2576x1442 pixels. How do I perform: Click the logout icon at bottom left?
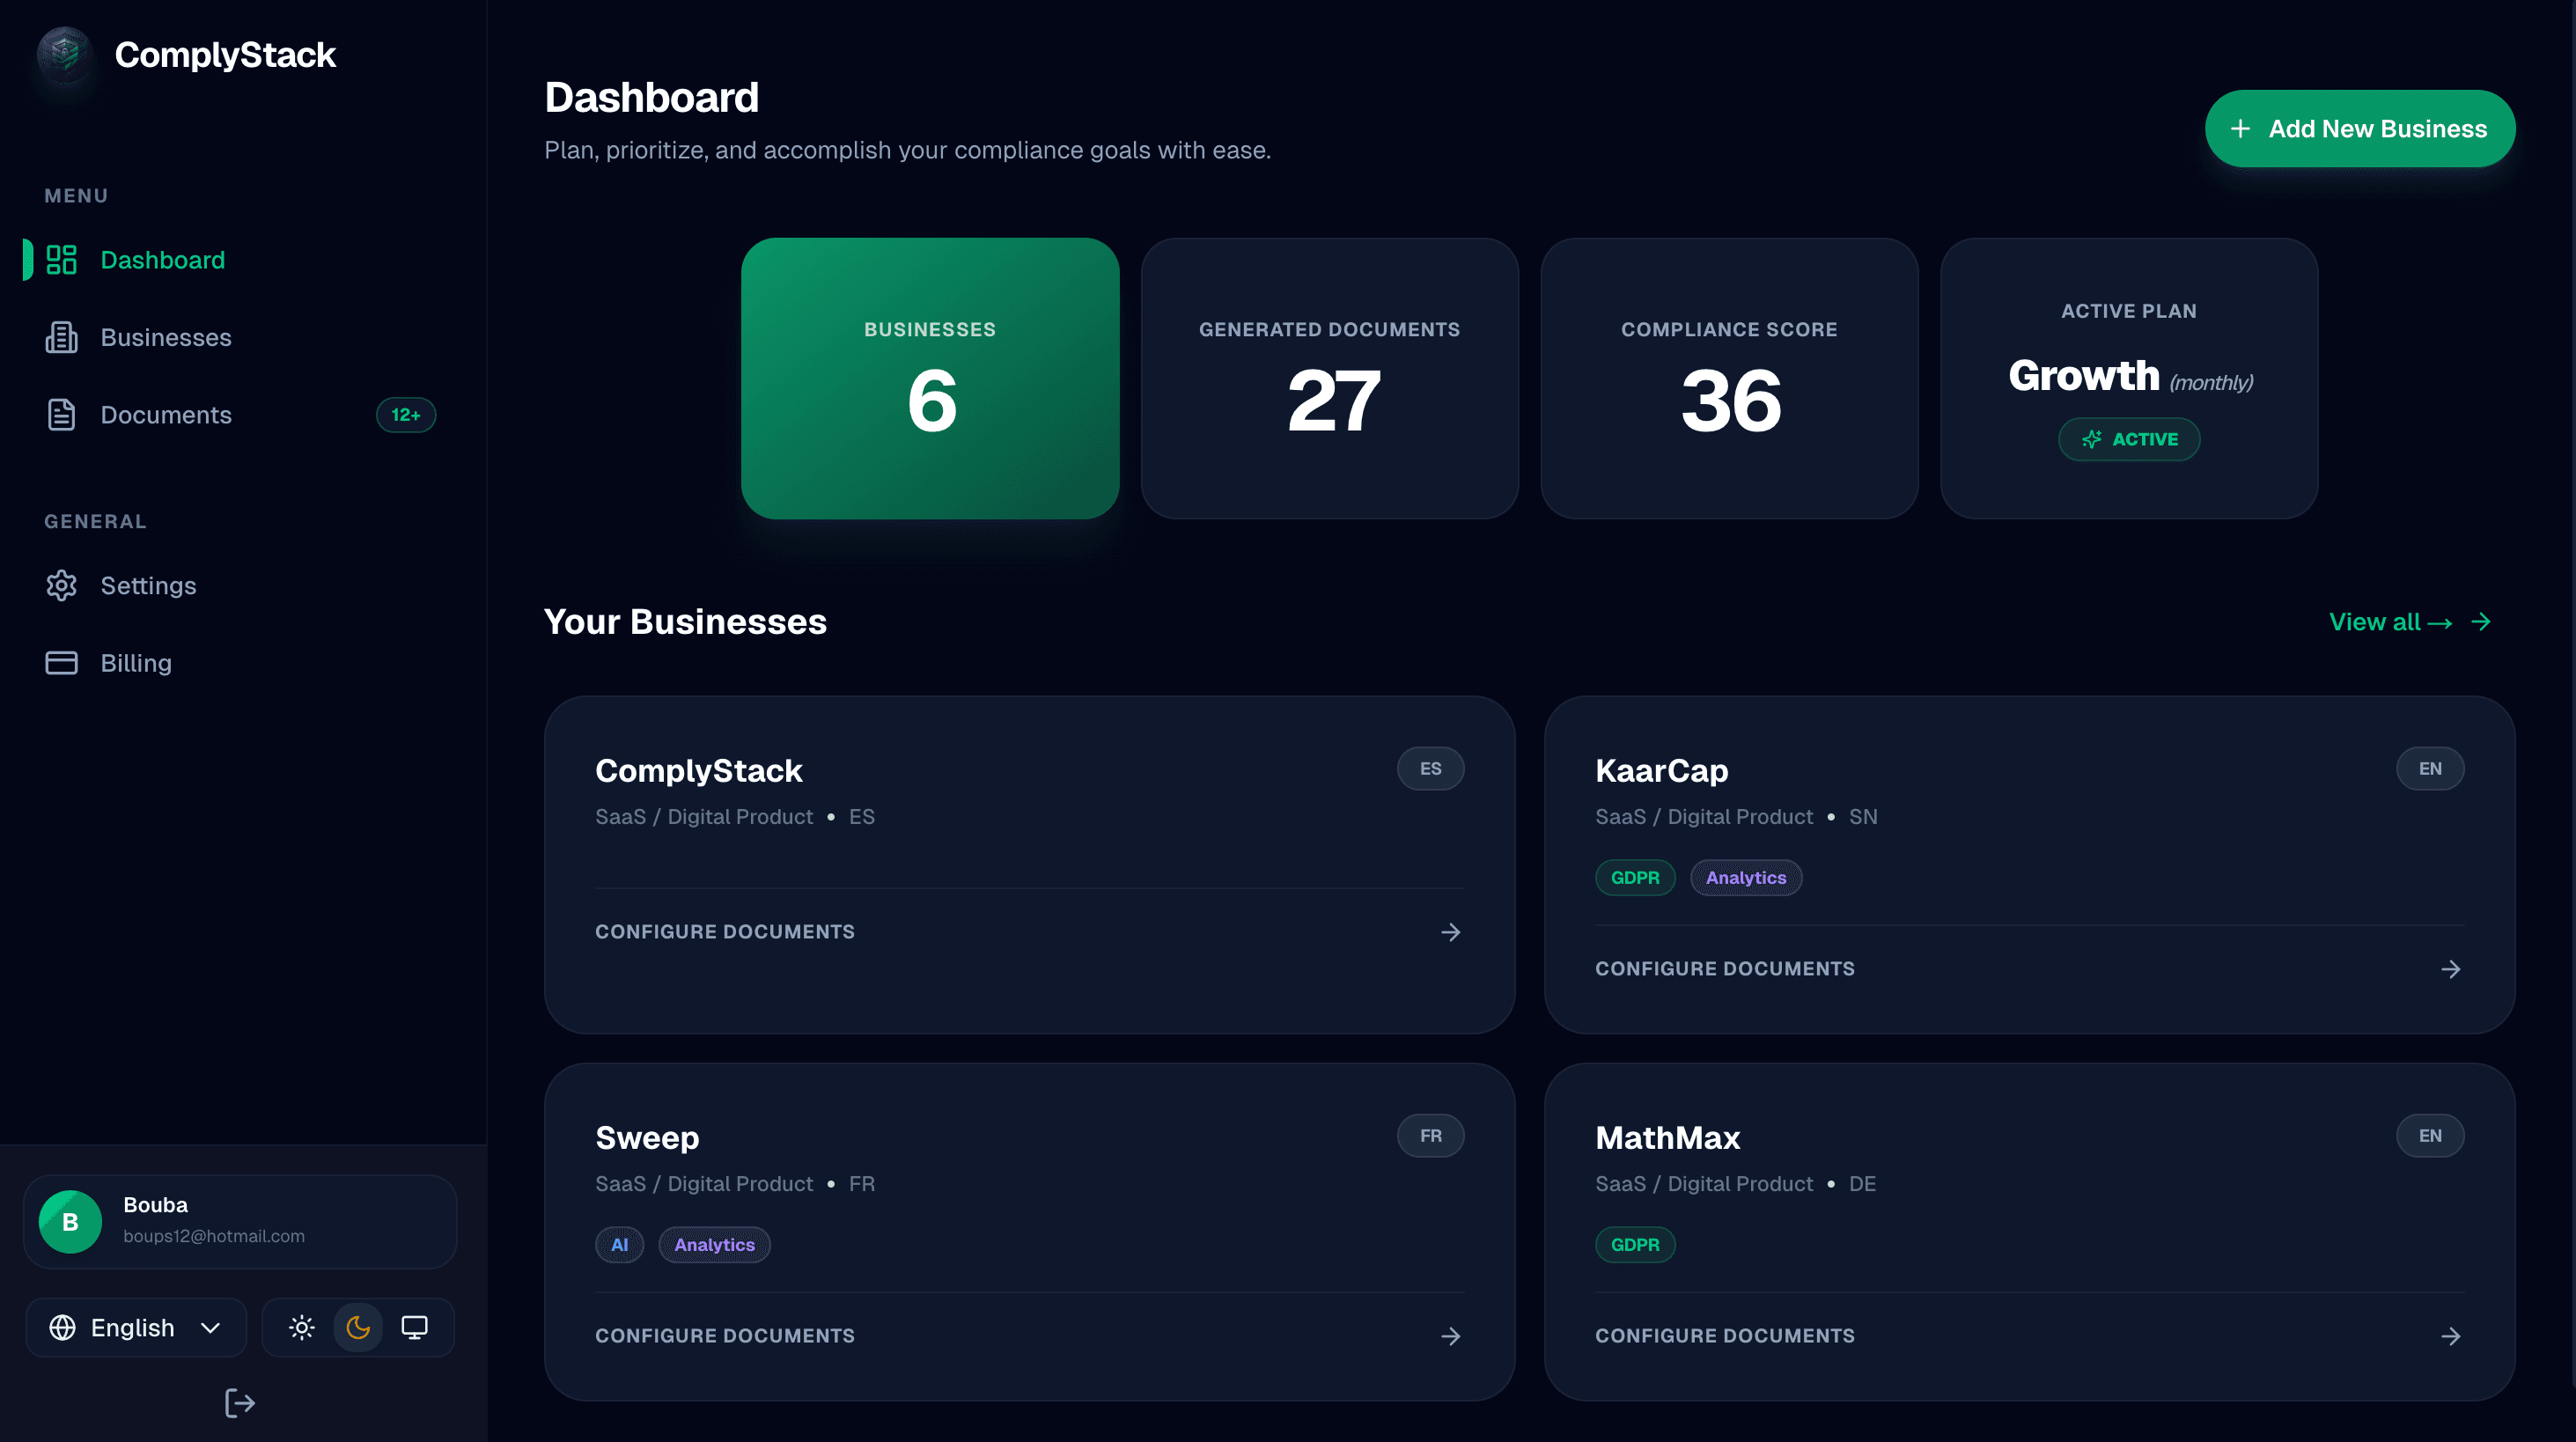tap(239, 1402)
